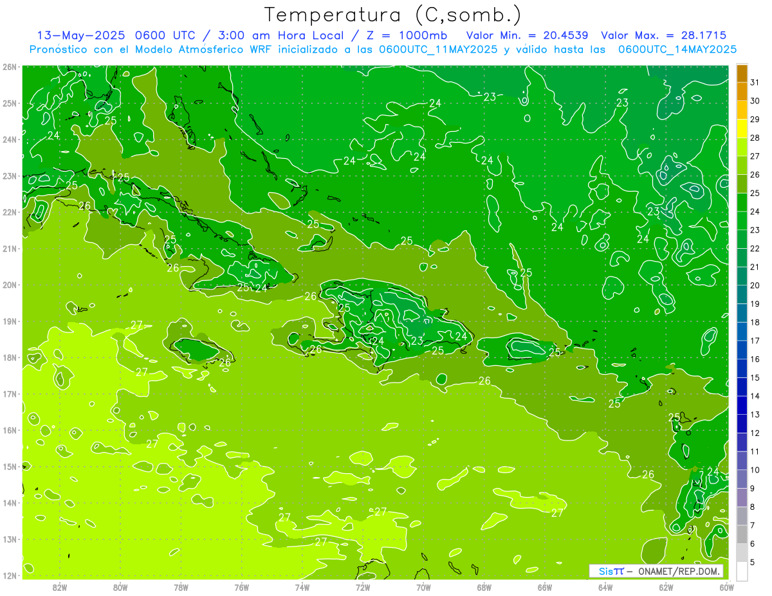Click the dark orange swatch above 31

coord(742,74)
